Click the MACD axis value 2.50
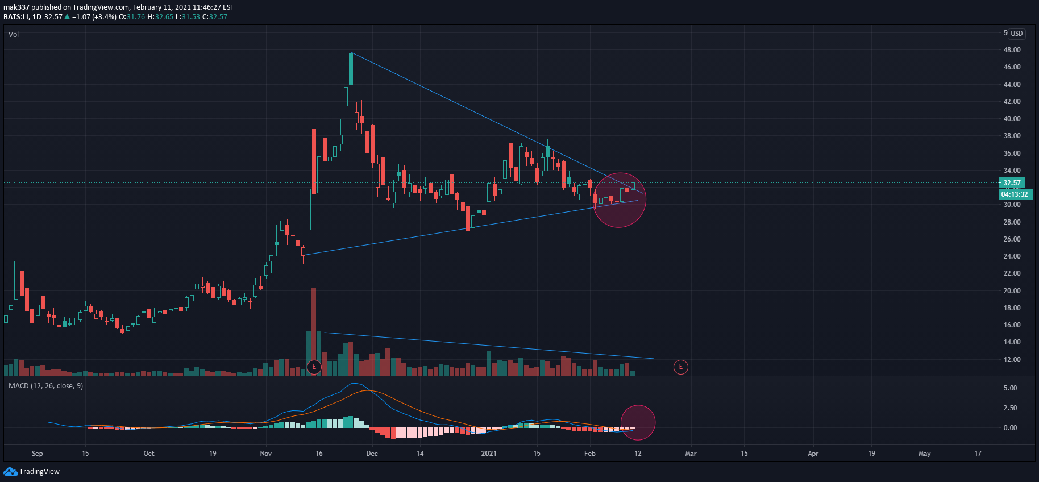The height and width of the screenshot is (482, 1039). pyautogui.click(x=1010, y=408)
